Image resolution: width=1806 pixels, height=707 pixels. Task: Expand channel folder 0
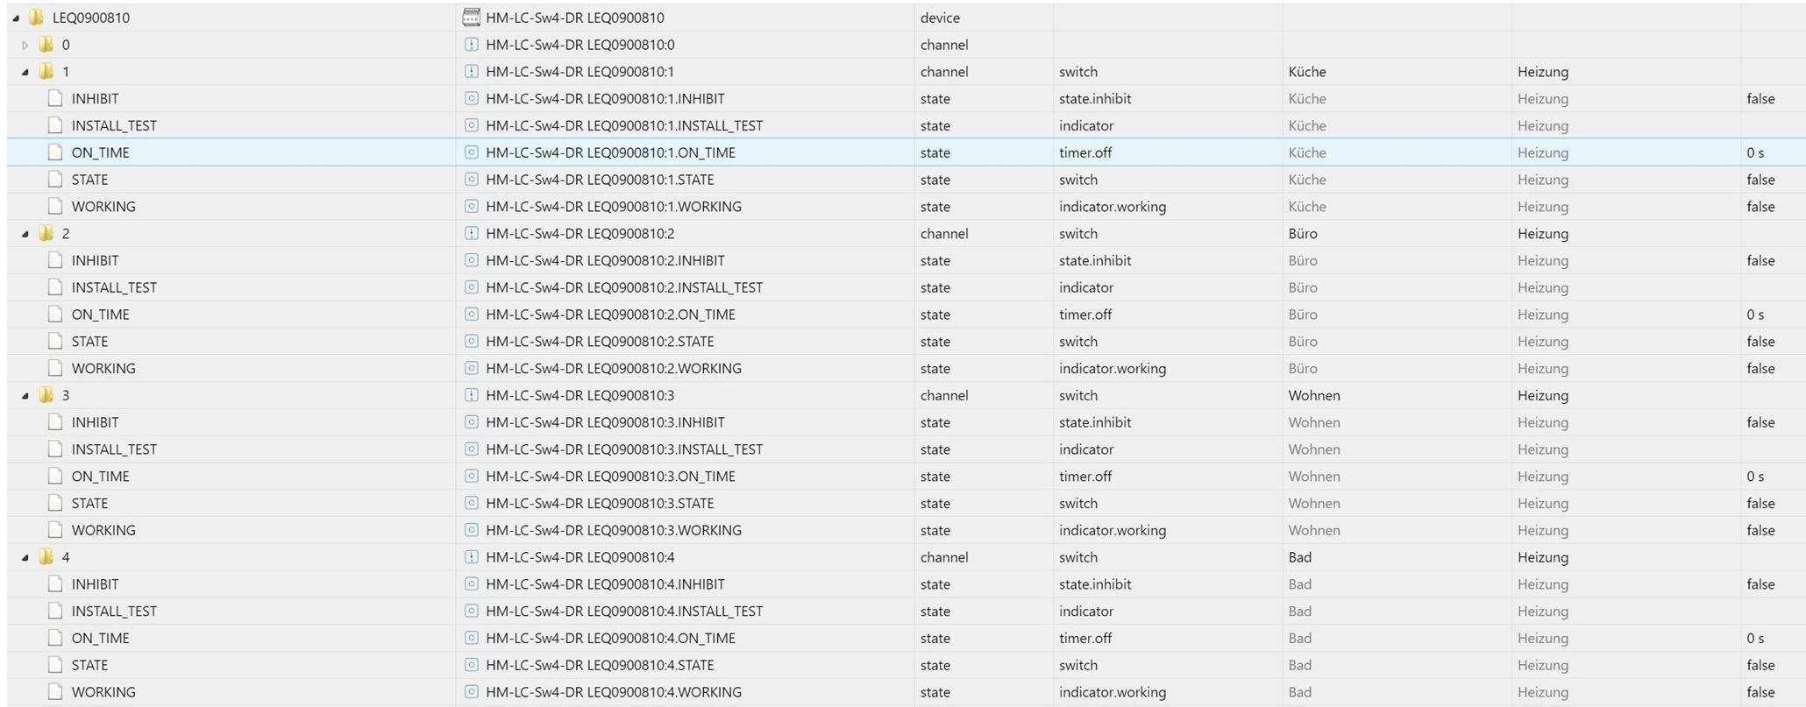pos(25,46)
